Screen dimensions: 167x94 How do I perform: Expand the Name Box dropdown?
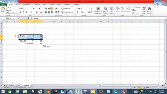18,18
